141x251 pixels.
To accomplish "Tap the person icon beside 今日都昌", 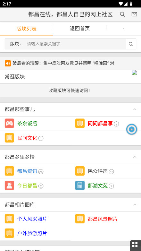I will pos(9,186).
